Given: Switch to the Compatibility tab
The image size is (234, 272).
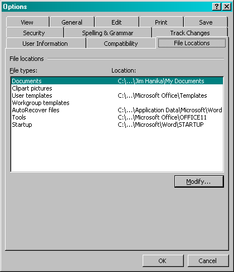Looking at the screenshot, I should (121, 44).
